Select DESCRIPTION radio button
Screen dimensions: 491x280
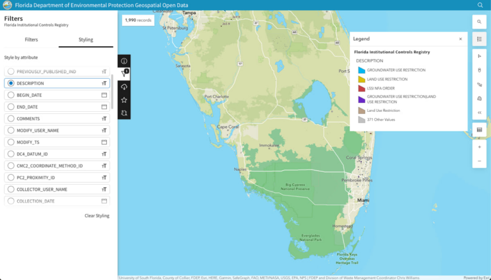pos(11,83)
